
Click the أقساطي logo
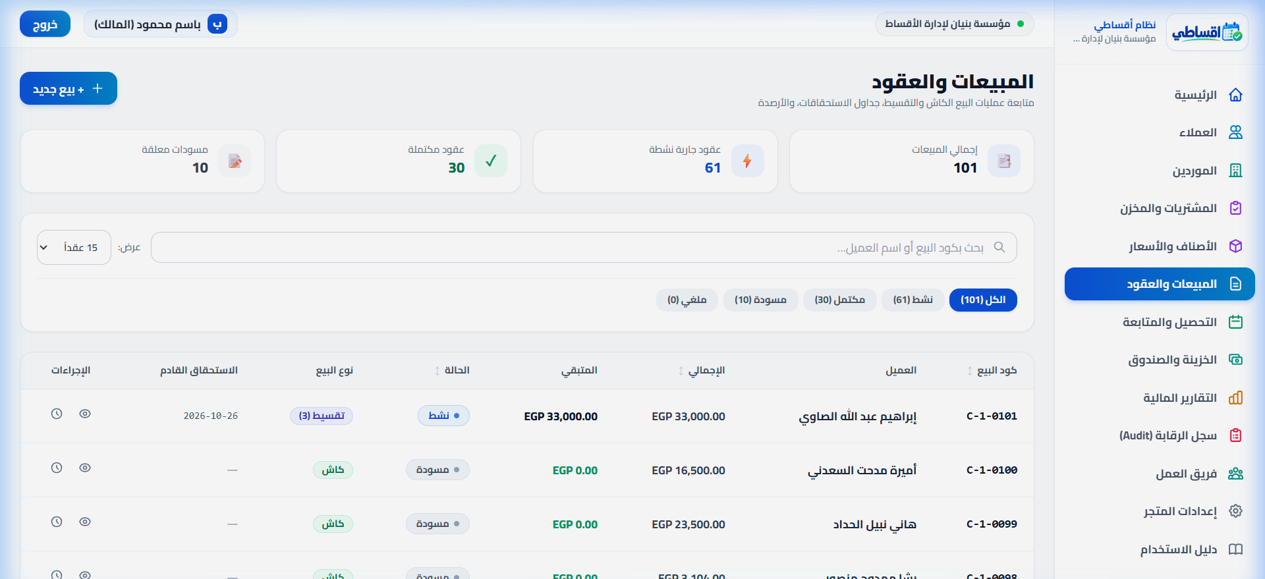click(1207, 32)
